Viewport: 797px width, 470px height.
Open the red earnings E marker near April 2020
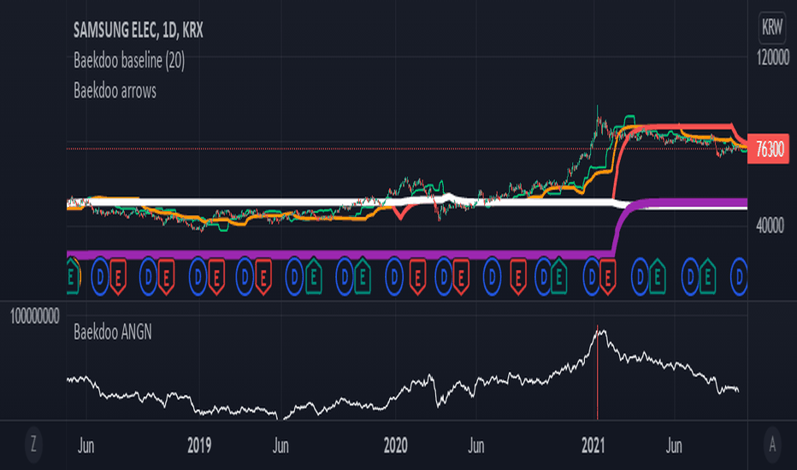(461, 277)
